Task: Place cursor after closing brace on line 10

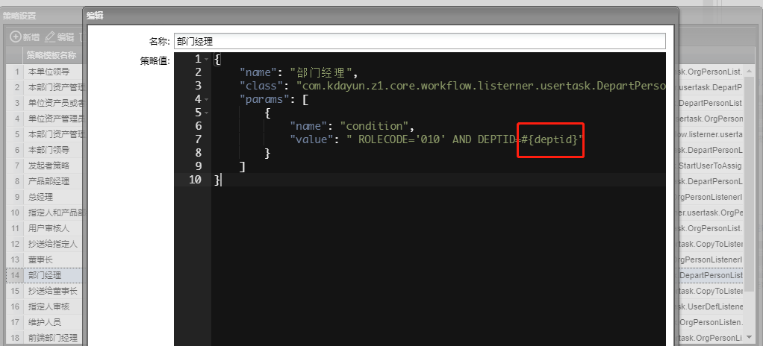Action: pos(221,180)
